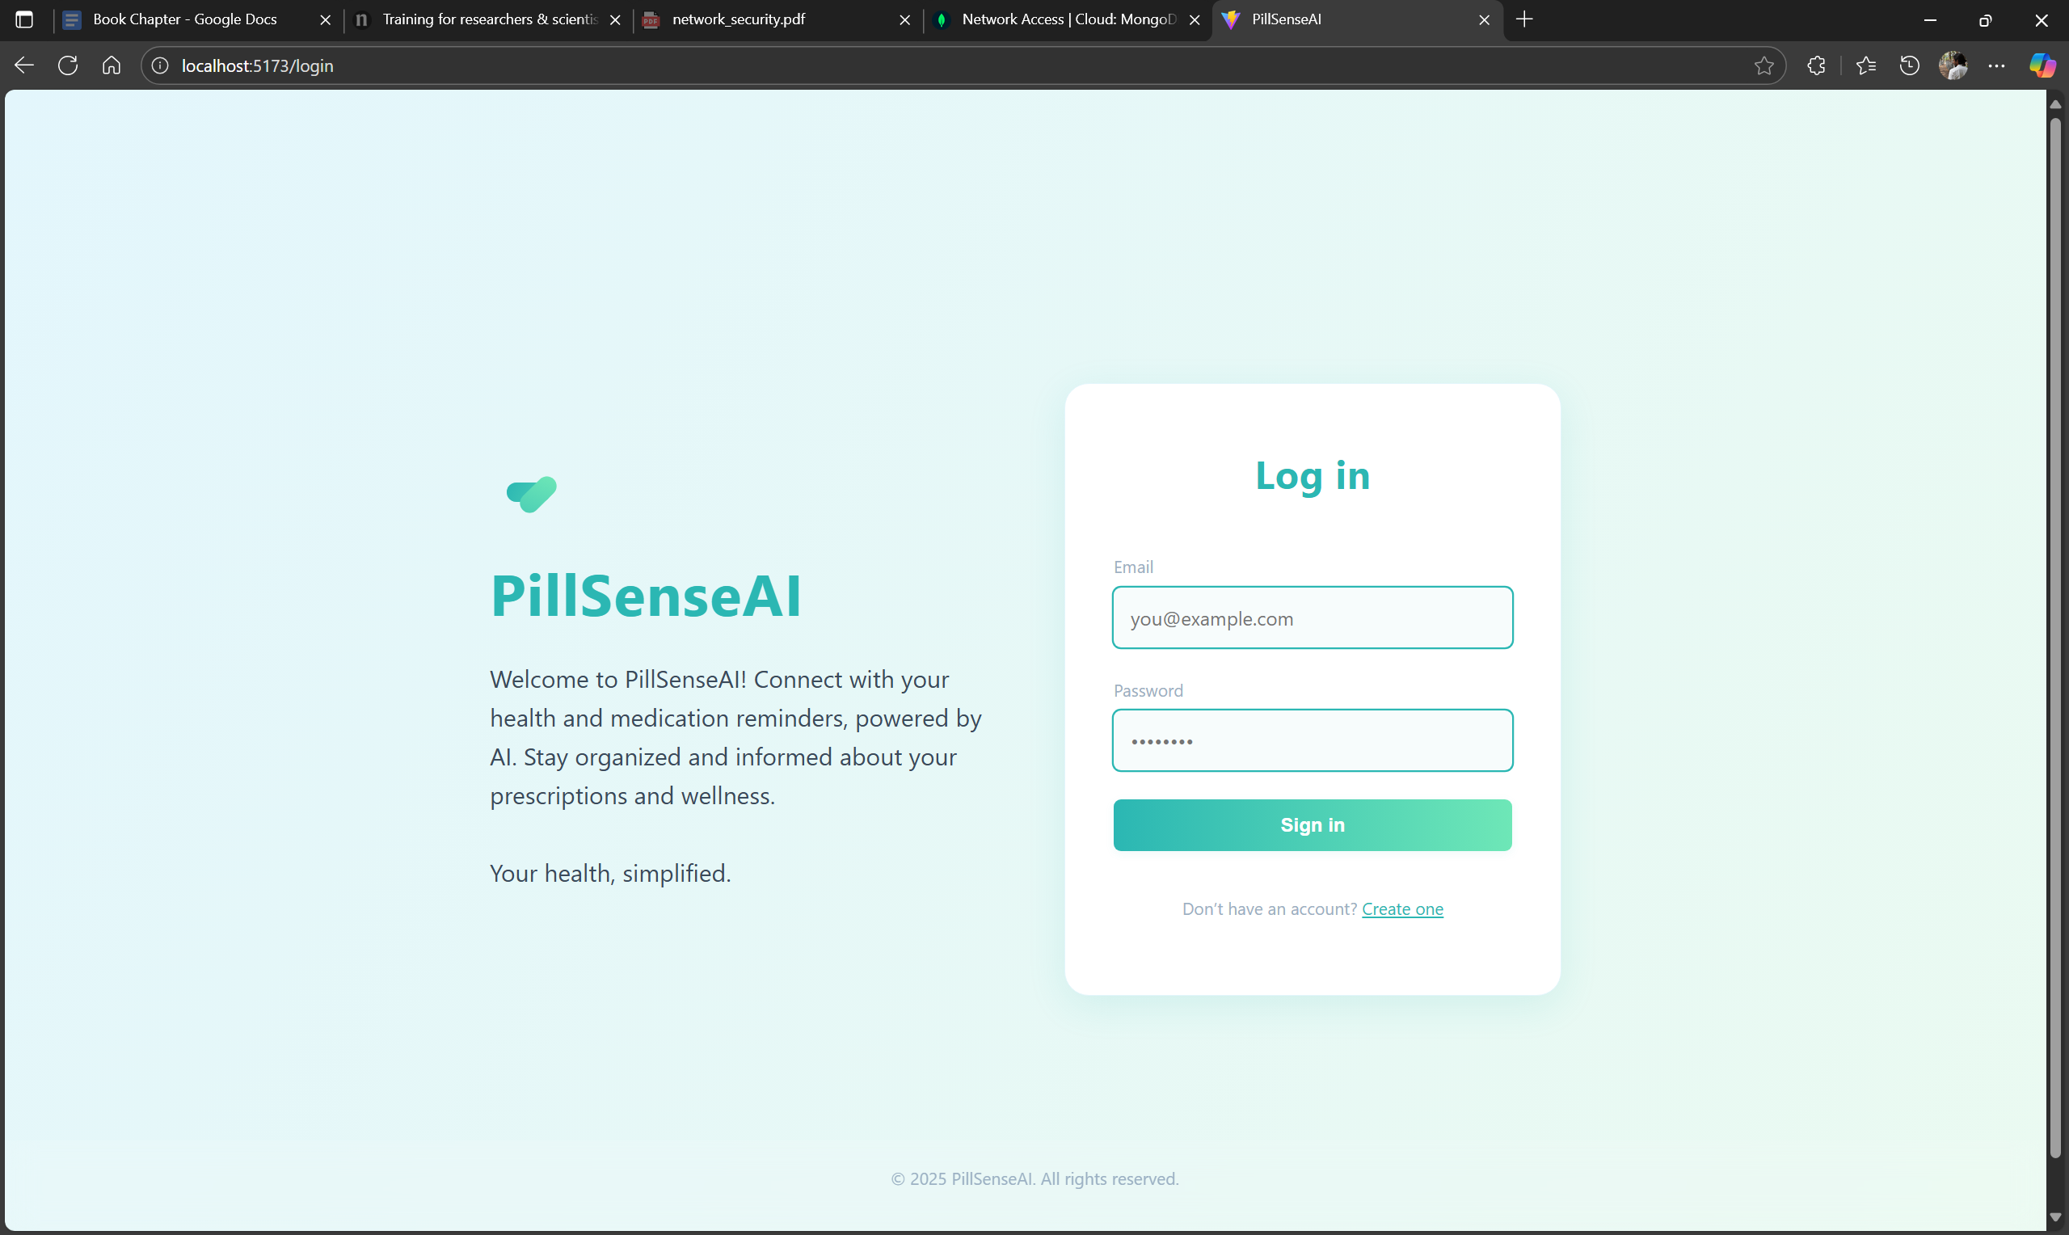Viewport: 2069px width, 1235px height.
Task: Open a new tab with plus button
Action: [x=1524, y=19]
